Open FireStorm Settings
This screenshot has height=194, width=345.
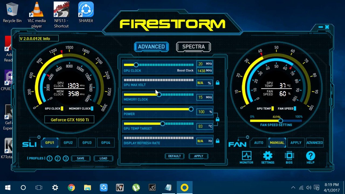(x=267, y=156)
